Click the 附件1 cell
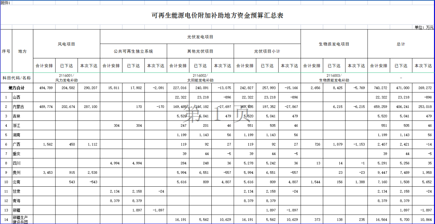This screenshot has height=224, width=435. click(x=5, y=2)
